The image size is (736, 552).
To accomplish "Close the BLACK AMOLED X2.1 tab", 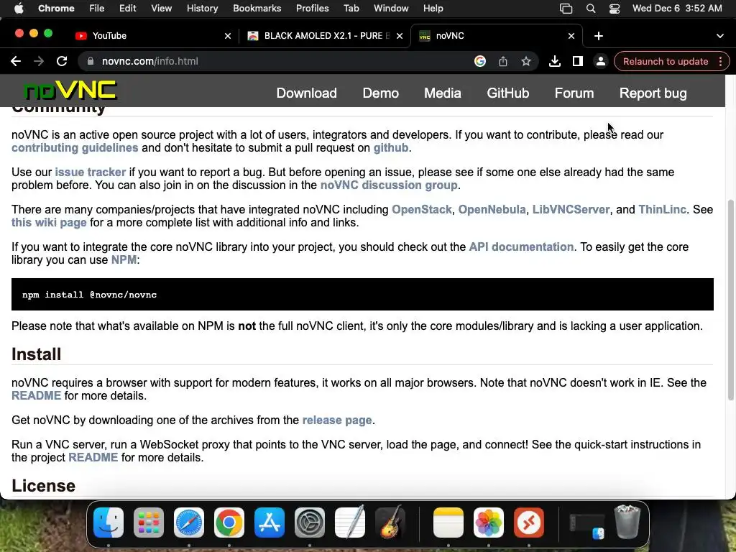I will tap(400, 36).
